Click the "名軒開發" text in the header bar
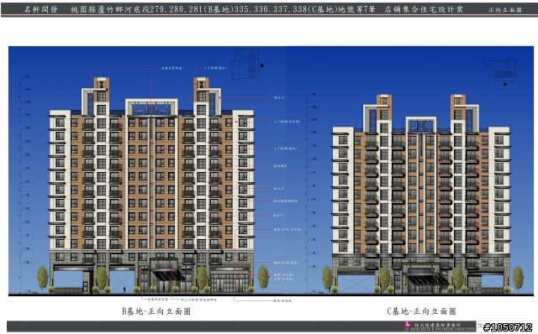The width and height of the screenshot is (538, 334). point(41,9)
